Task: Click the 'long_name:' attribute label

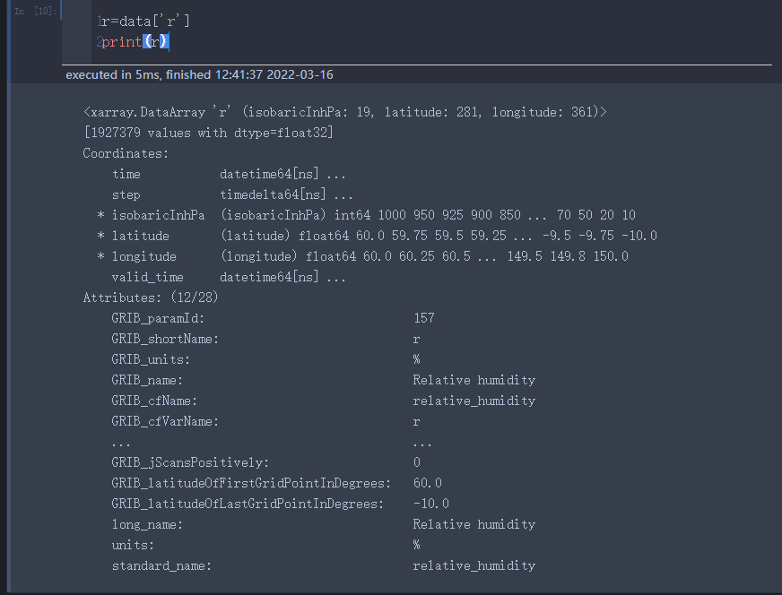Action: click(x=147, y=525)
